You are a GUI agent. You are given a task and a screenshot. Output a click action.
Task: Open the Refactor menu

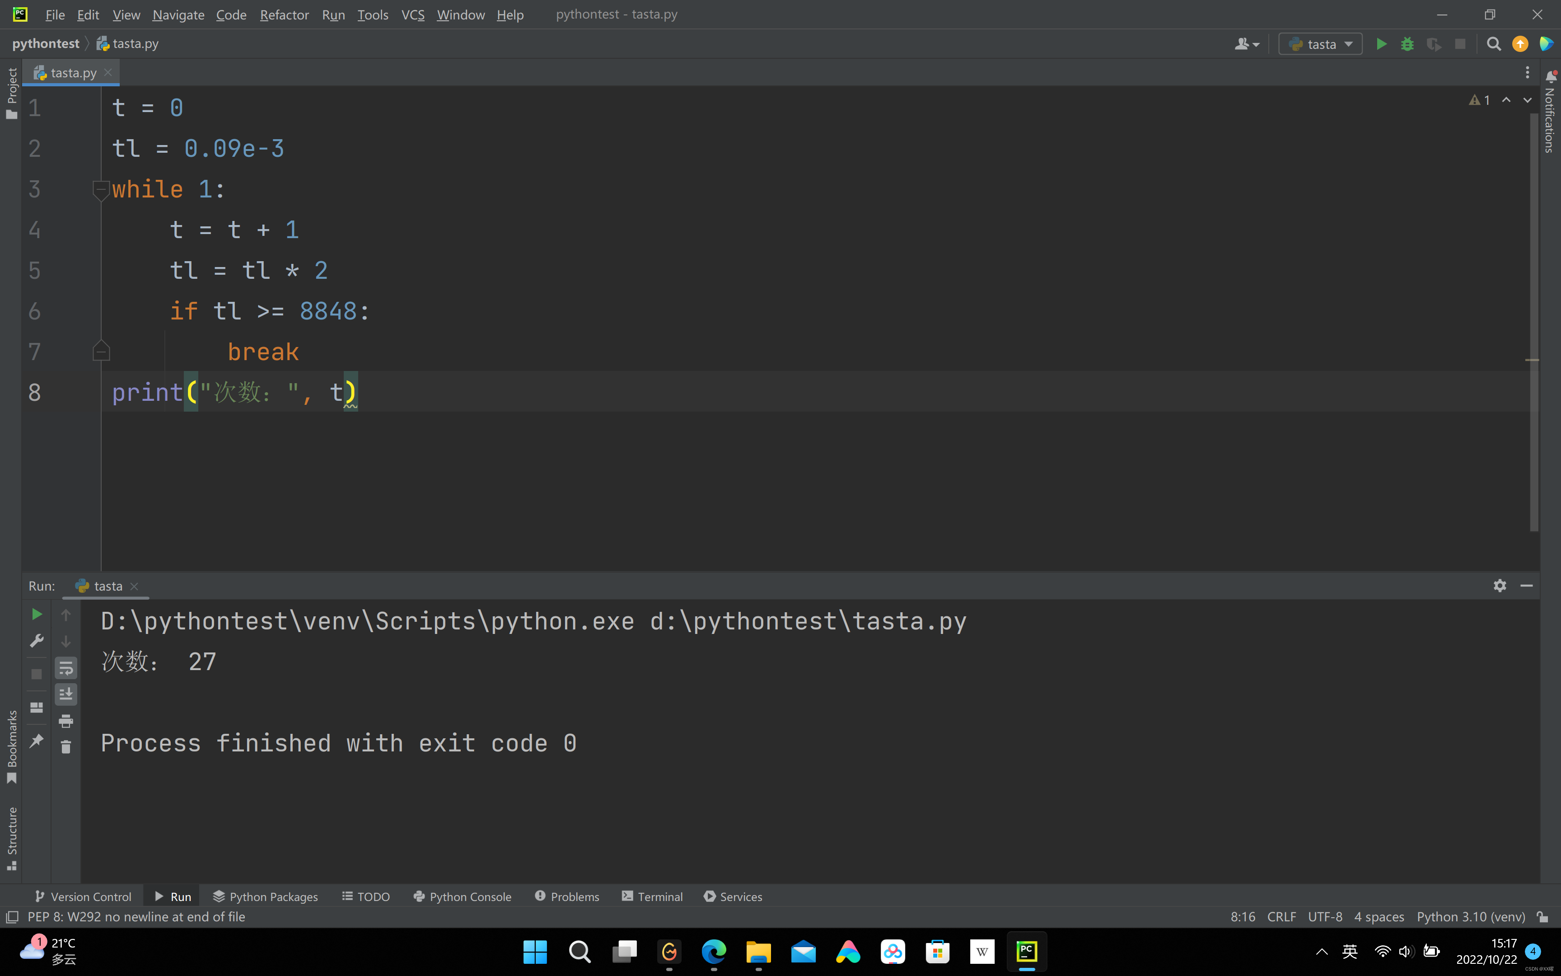click(284, 14)
